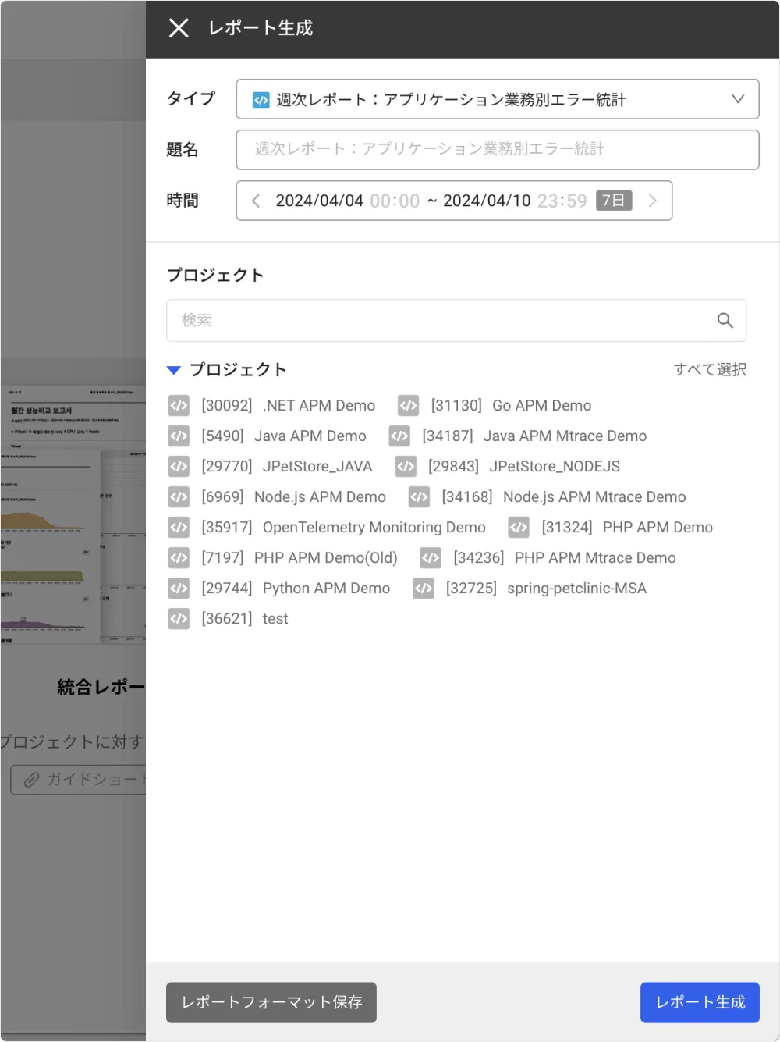Image resolution: width=780 pixels, height=1042 pixels.
Task: Click the icon beside [31130] Go APM Demo
Action: coord(408,405)
